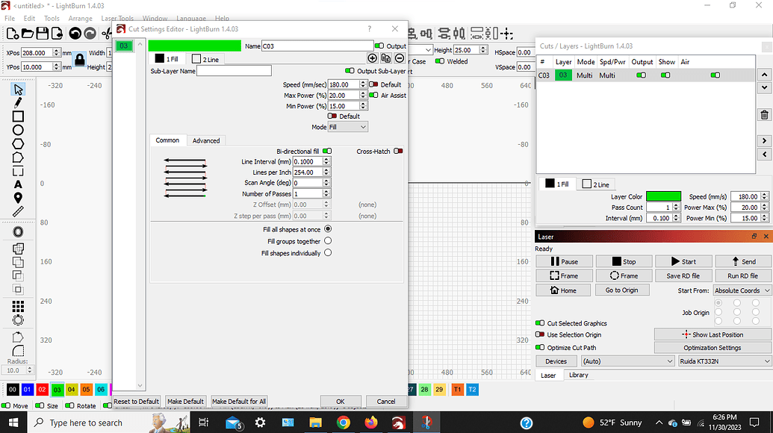773x433 pixels.
Task: Open the Mode Fill dropdown
Action: (x=347, y=127)
